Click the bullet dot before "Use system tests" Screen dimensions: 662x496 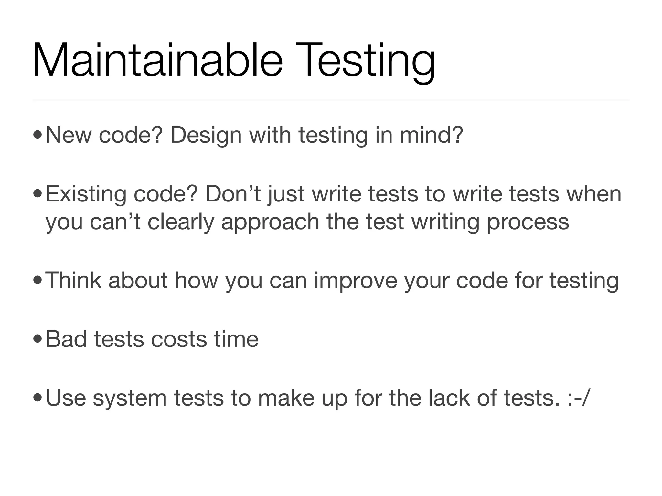(x=37, y=398)
